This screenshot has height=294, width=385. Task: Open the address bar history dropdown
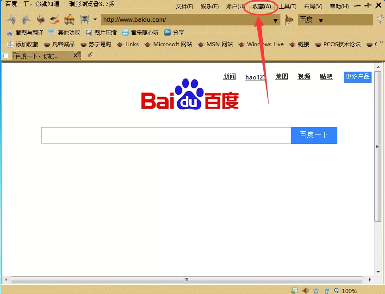275,21
